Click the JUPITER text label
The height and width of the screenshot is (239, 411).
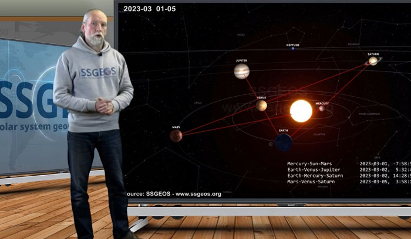(241, 60)
